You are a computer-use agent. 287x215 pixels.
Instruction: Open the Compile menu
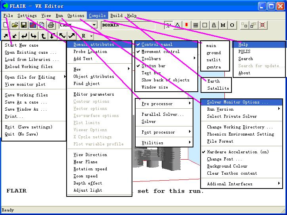point(97,16)
